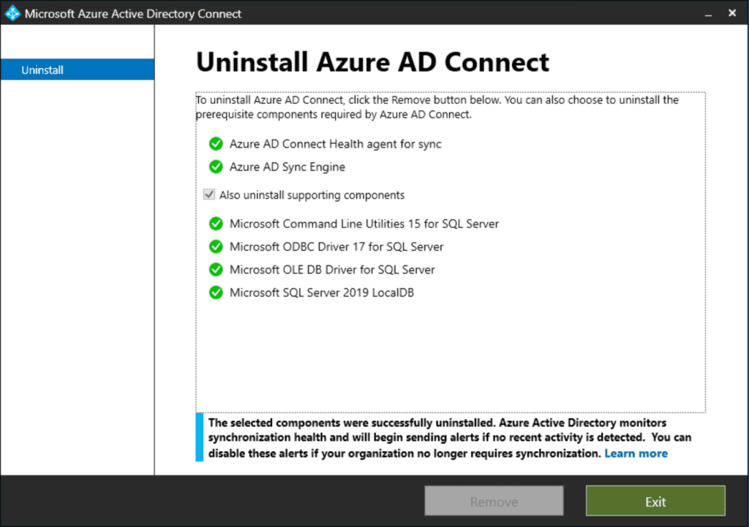Click the checkmark icon for Microsoft OLE DB Driver
749x527 pixels.
(x=216, y=269)
